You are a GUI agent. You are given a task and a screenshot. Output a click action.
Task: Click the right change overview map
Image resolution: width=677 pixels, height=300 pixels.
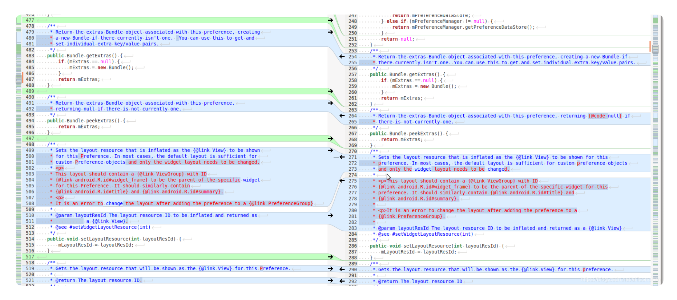[x=656, y=150]
